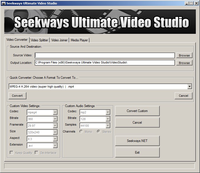Screen dimensions: 200x173
Task: Minimize the Seekways window
Action: (187, 3)
